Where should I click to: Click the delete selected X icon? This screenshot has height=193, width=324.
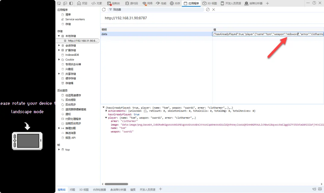coord(214,10)
